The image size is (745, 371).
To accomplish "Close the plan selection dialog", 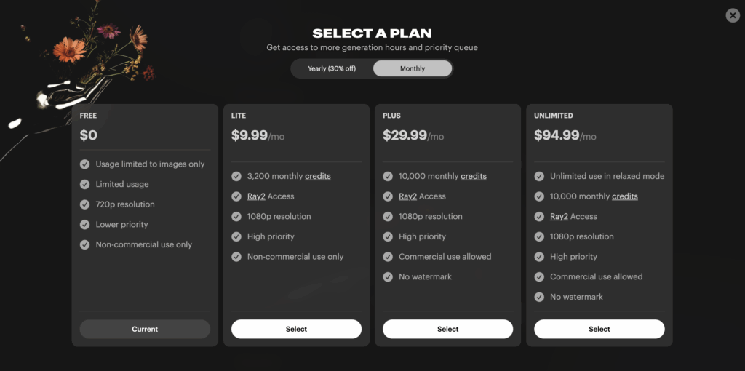I will (x=733, y=16).
